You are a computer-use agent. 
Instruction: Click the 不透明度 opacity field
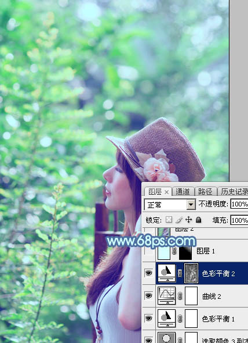click(x=239, y=204)
